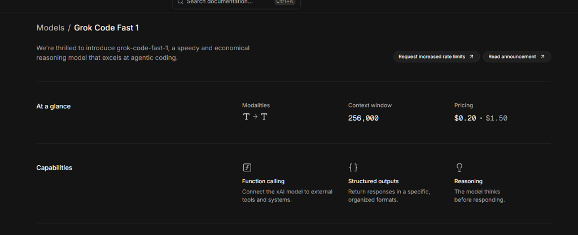Click the $1.50 output price

(x=497, y=118)
